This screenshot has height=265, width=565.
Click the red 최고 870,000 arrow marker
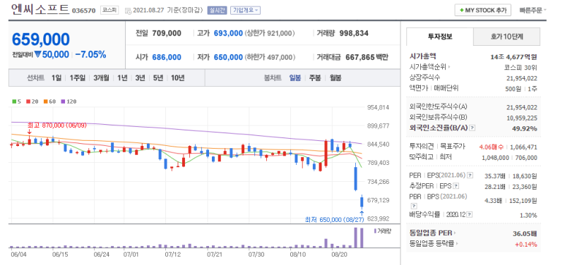29,132
